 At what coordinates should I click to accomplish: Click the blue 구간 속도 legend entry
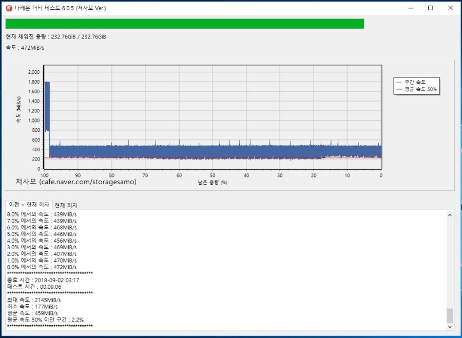click(415, 82)
